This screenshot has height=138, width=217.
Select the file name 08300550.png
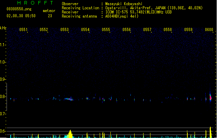click(19, 9)
